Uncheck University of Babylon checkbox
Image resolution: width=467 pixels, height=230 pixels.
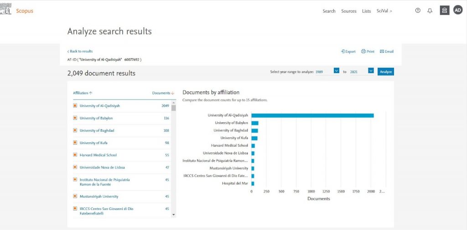click(75, 118)
